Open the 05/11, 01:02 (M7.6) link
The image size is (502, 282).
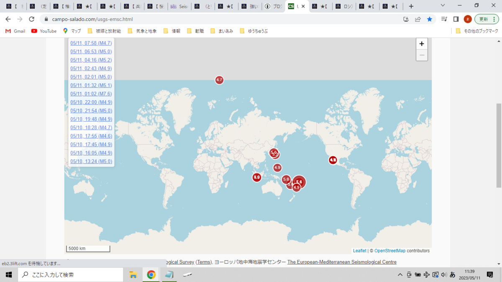91,94
